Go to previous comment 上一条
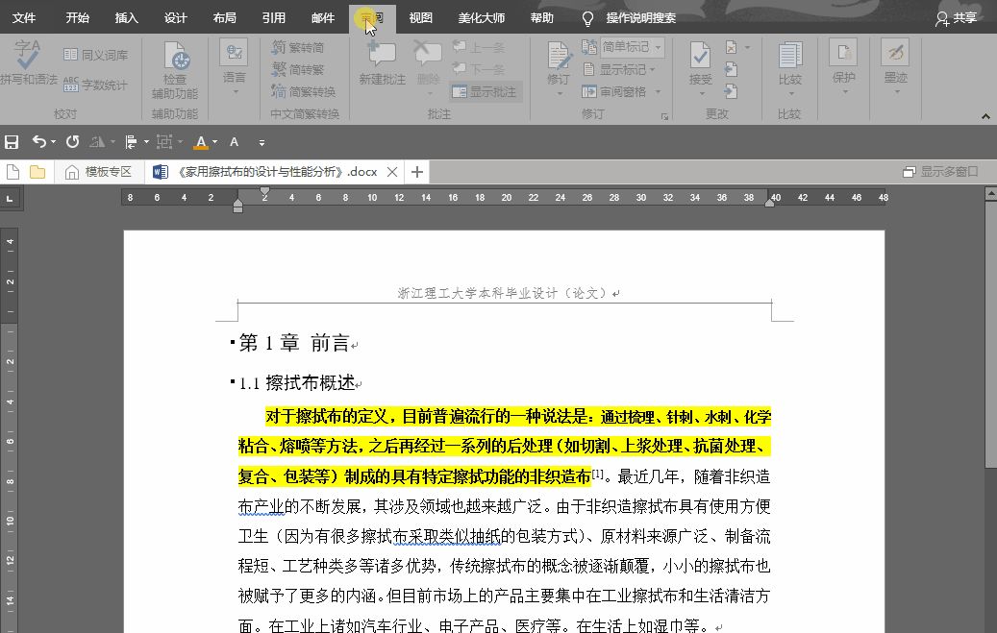 [x=478, y=47]
